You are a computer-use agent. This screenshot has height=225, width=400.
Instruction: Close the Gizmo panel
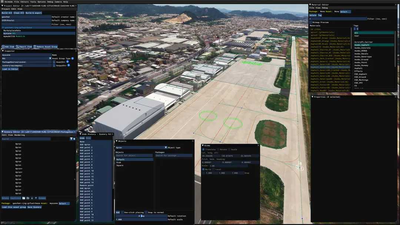pyautogui.click(x=258, y=145)
